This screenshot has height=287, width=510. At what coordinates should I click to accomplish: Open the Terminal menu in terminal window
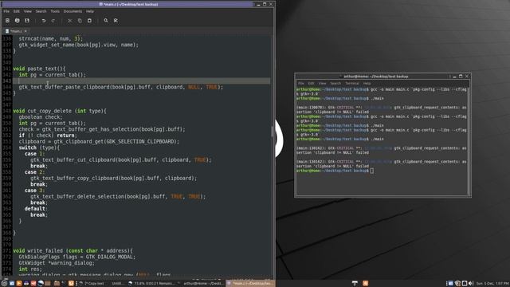[352, 84]
